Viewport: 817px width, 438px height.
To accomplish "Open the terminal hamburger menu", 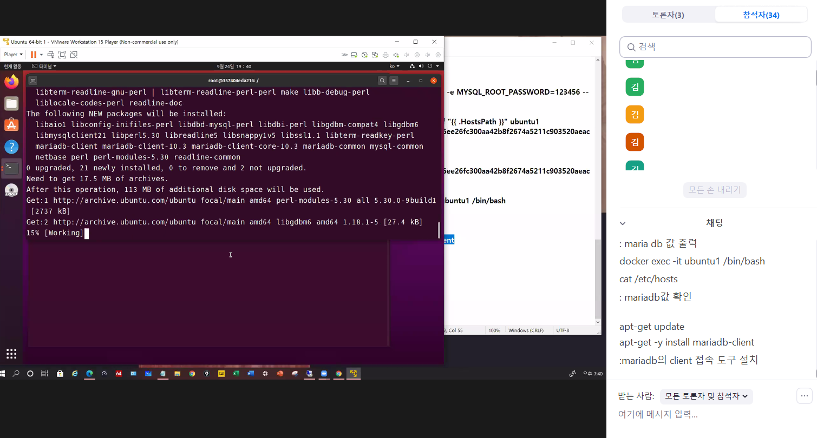I will point(394,81).
